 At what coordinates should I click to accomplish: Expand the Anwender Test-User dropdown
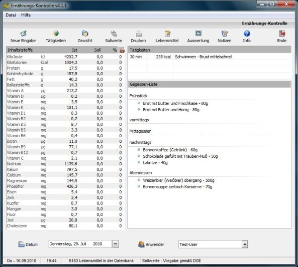[x=245, y=244]
